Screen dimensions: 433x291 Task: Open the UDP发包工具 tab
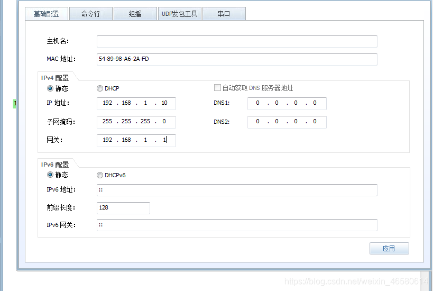coord(180,14)
